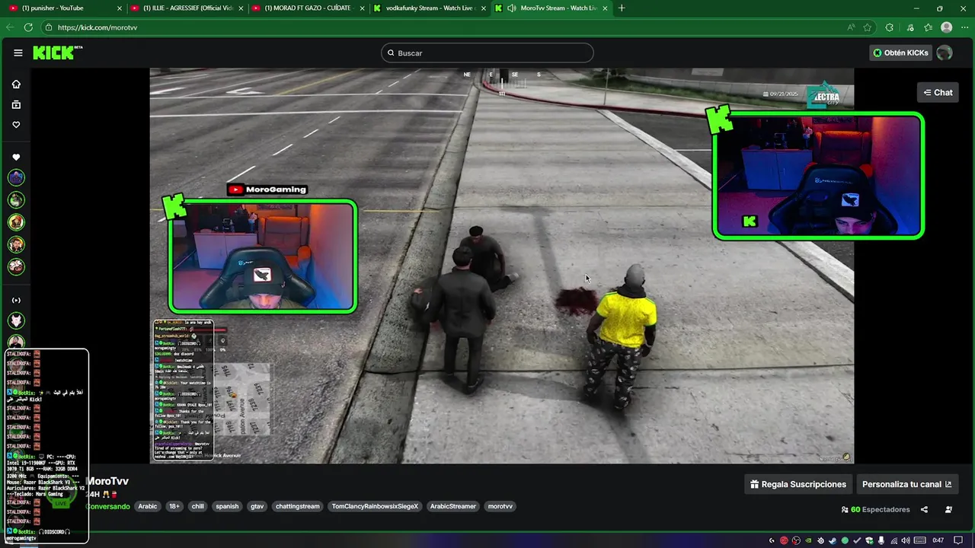The height and width of the screenshot is (548, 975).
Task: Open the 0:47 taskbar clock
Action: coord(938,540)
